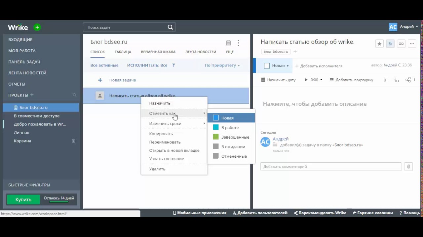
Task: Click the filter funnel icon
Action: coord(173,65)
